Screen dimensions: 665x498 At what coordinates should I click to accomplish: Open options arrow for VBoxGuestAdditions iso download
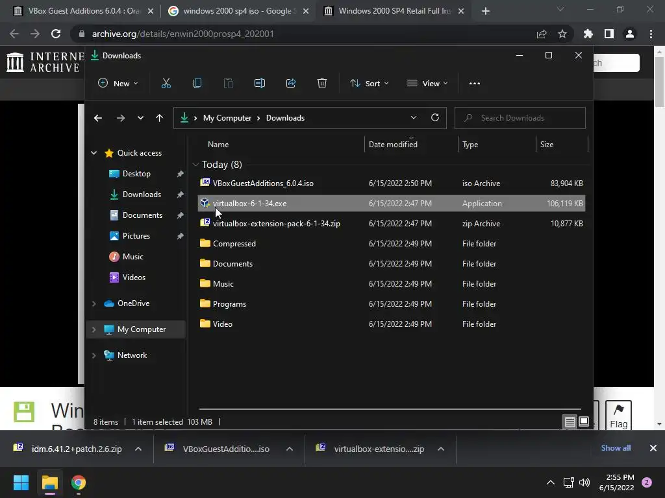tap(290, 449)
